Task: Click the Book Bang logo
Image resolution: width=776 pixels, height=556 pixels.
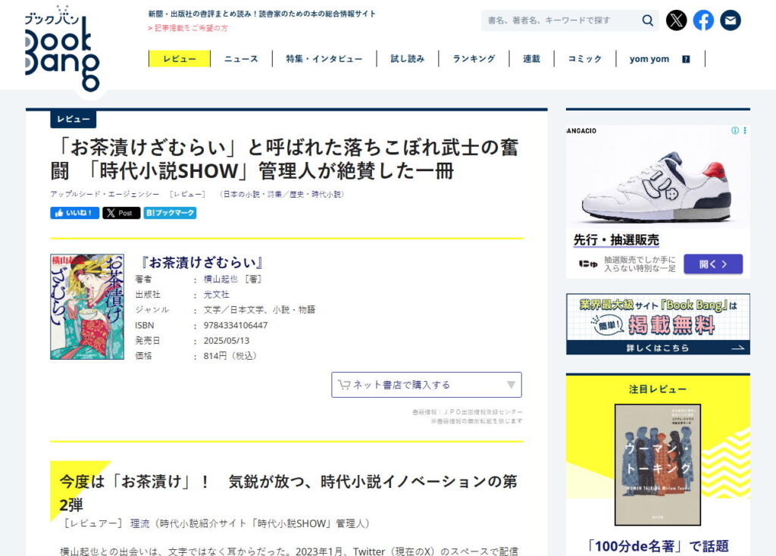Action: point(62,48)
